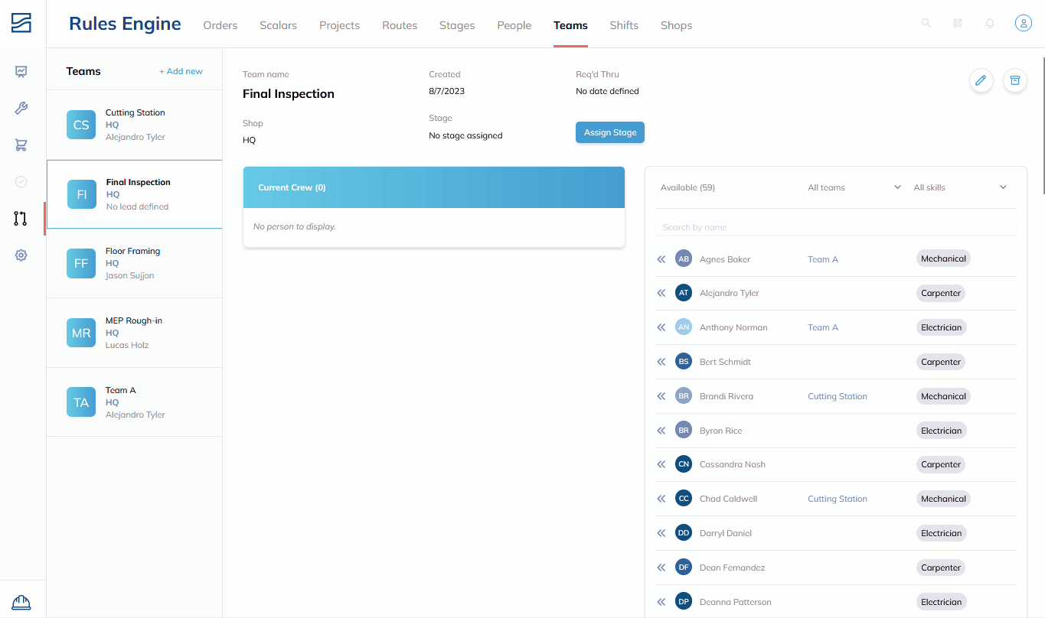Select the Floor Framing team card
Image resolution: width=1045 pixels, height=618 pixels.
click(x=135, y=263)
